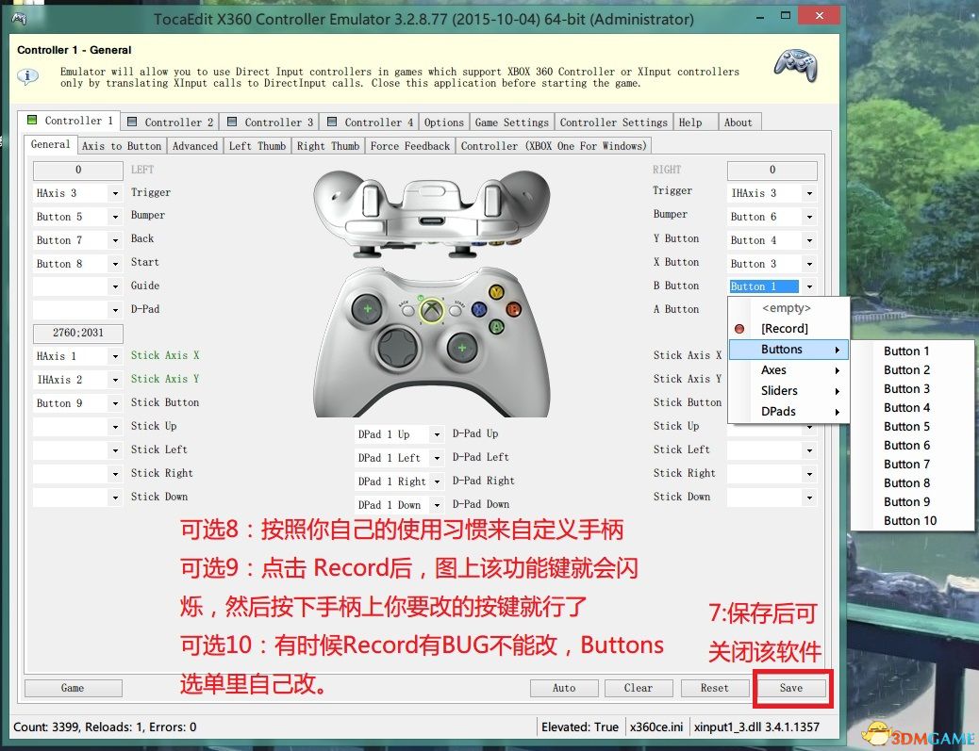Switch to the Controller 3 tab
Screen dimensions: 979x751
[270, 122]
